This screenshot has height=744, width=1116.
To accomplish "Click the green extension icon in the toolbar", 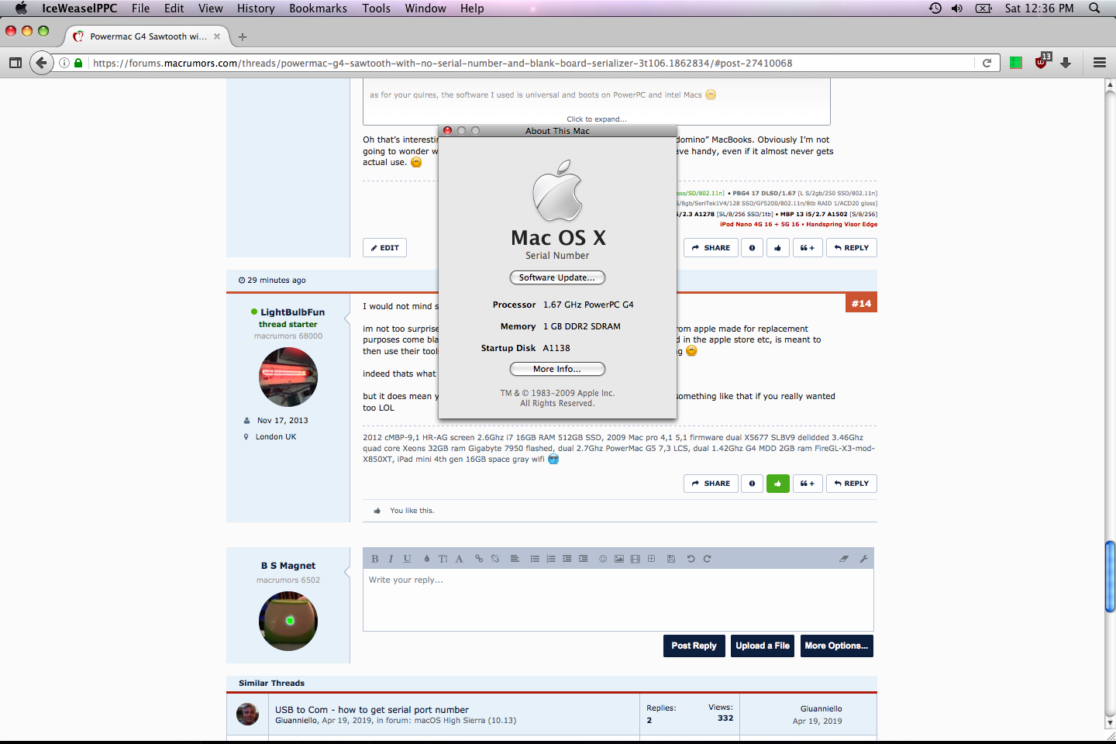I will click(x=1016, y=63).
